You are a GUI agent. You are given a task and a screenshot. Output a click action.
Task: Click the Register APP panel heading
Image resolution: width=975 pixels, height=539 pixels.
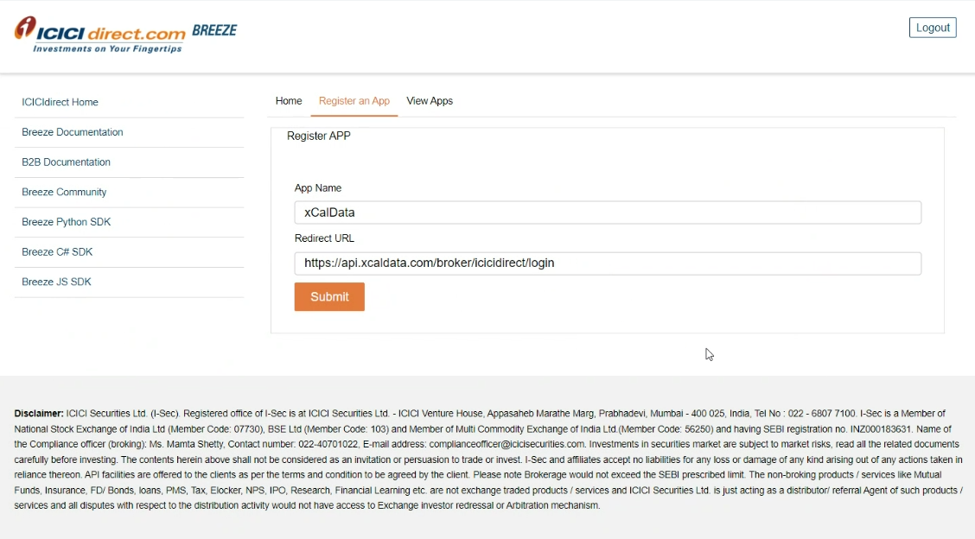317,136
